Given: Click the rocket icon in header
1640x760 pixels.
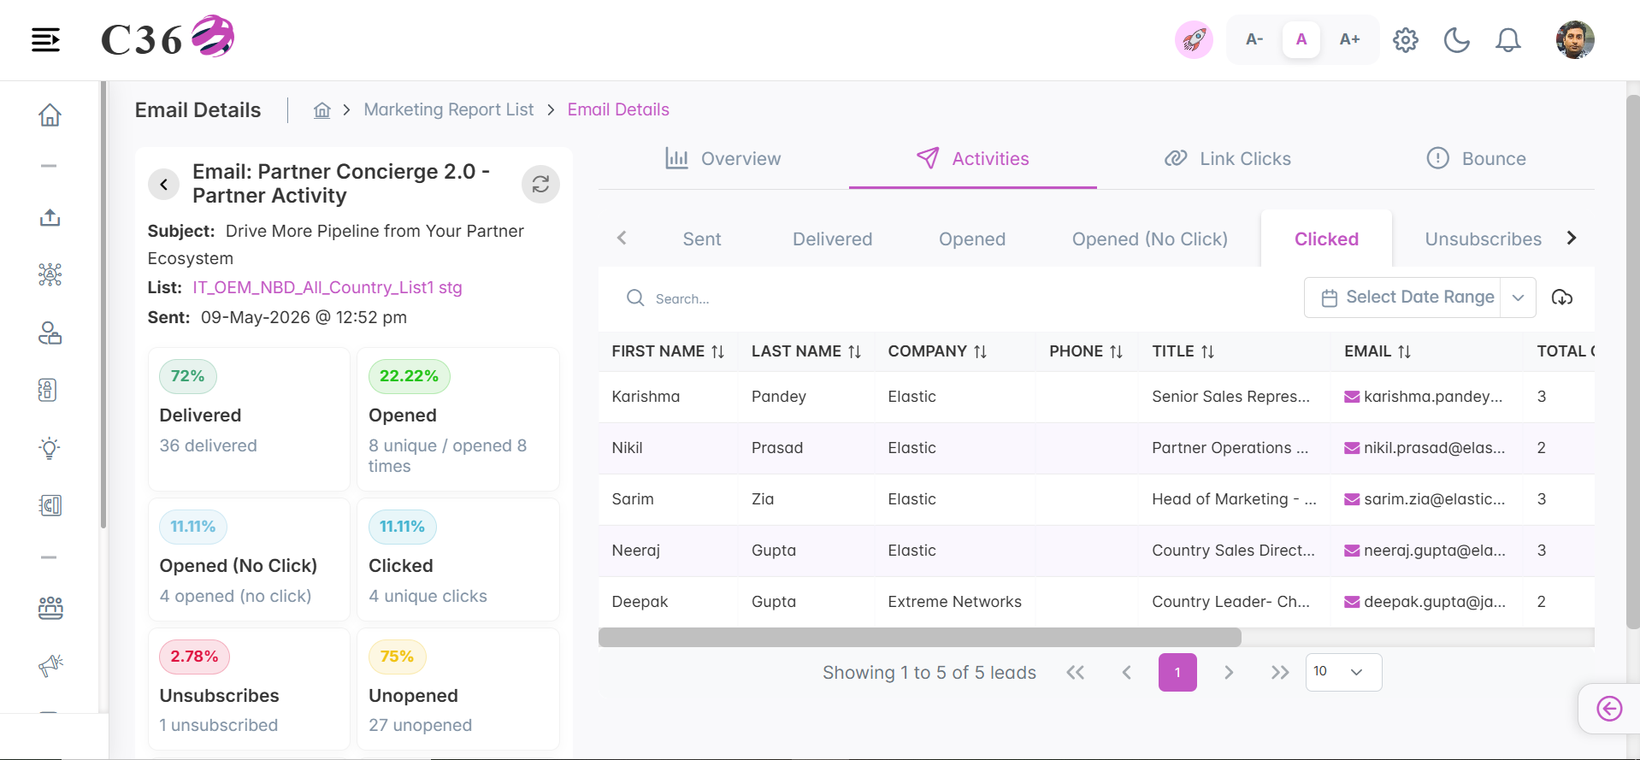Looking at the screenshot, I should [x=1194, y=39].
